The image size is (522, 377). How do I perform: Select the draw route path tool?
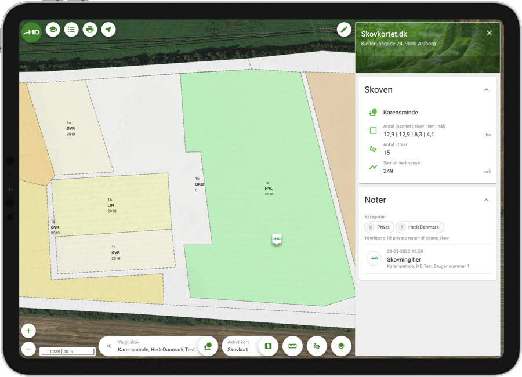(317, 346)
